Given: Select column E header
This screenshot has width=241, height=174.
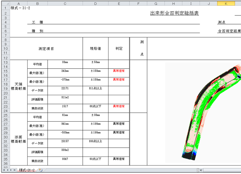Looking at the screenshot, I should point(119,4).
